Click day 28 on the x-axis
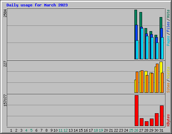This screenshot has height=134, width=172. coord(146,130)
